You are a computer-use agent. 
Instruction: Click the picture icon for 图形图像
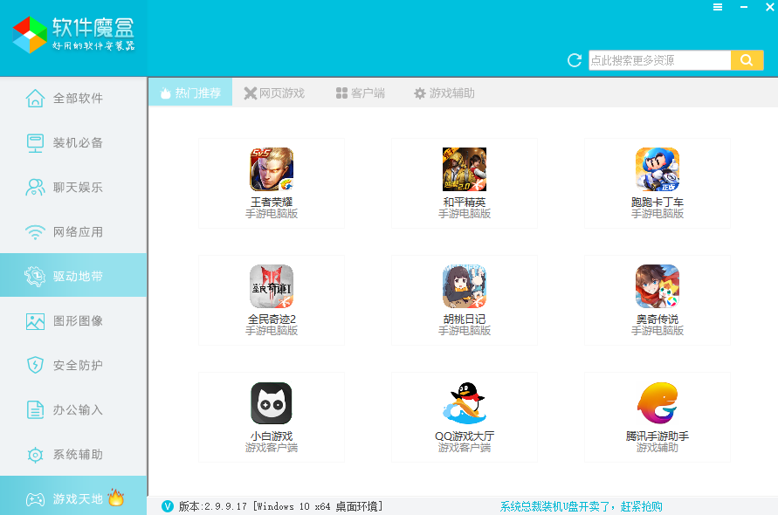[35, 321]
